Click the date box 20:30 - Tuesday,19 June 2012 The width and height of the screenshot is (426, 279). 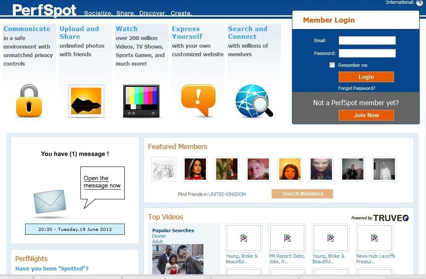pyautogui.click(x=75, y=229)
